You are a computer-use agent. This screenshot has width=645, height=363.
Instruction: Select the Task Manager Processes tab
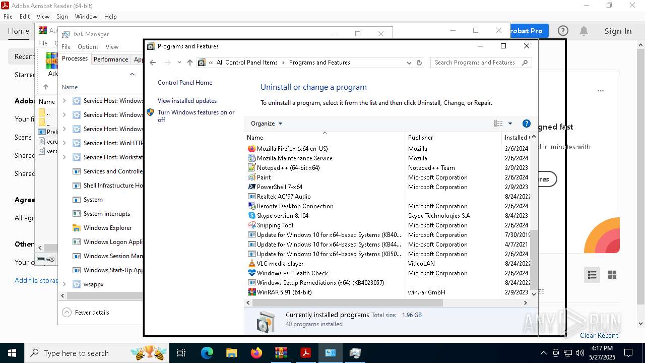(x=75, y=58)
